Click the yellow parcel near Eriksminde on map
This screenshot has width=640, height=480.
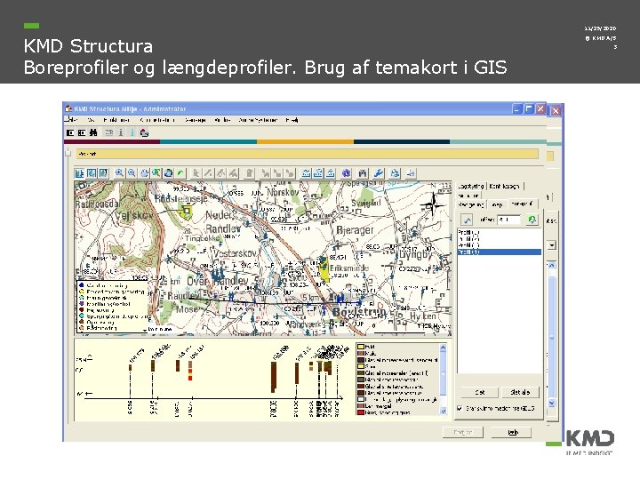(324, 270)
